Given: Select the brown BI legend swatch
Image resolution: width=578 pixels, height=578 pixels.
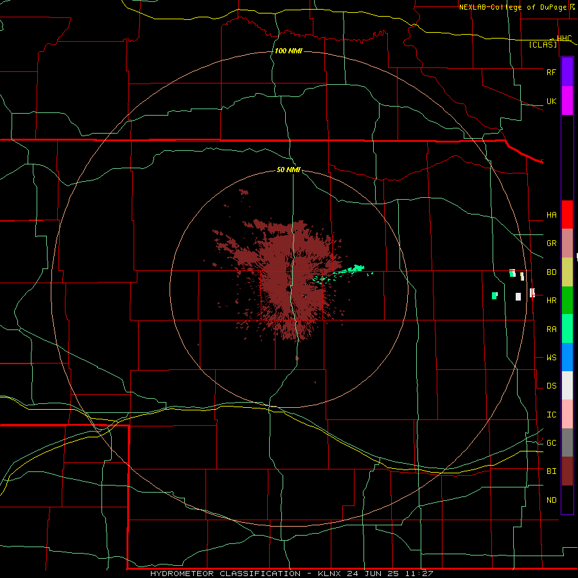Looking at the screenshot, I should tap(567, 471).
